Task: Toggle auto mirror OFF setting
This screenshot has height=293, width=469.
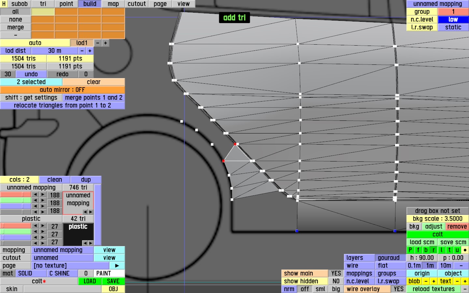Action: 63,90
